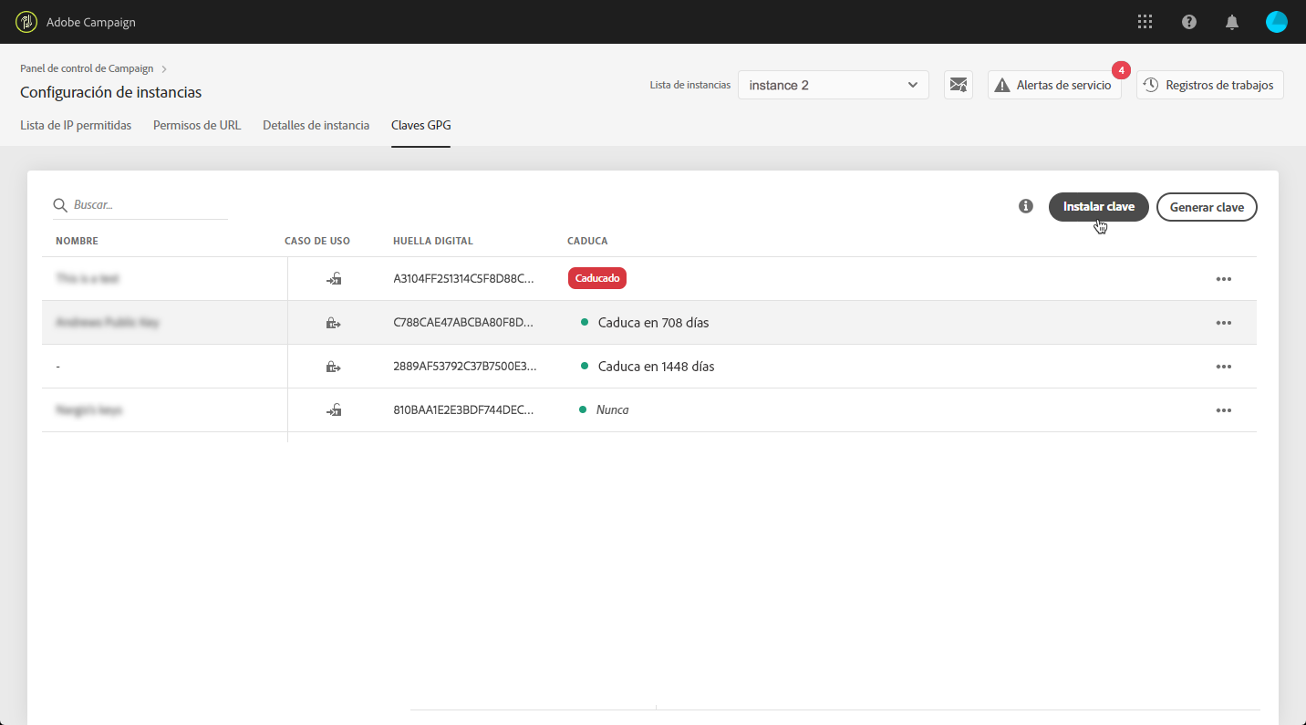Sort by HUELLA DIGITAL column header
The width and height of the screenshot is (1306, 725).
(433, 241)
